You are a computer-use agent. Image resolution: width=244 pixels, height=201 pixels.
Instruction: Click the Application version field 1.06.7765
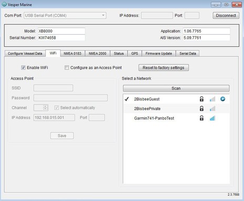click(x=206, y=31)
